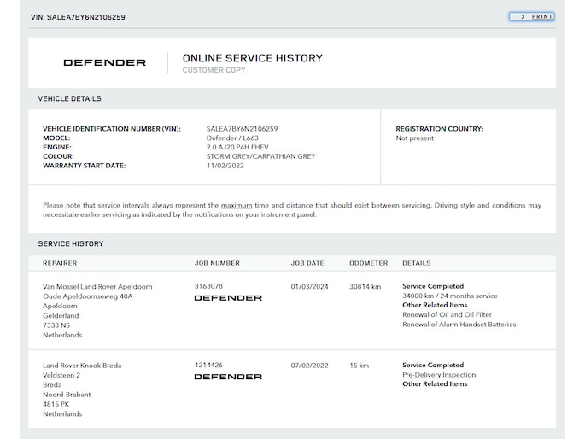Screen dimensions: 585x439
Task: Click the 30814 km odometer reading
Action: pyautogui.click(x=366, y=286)
